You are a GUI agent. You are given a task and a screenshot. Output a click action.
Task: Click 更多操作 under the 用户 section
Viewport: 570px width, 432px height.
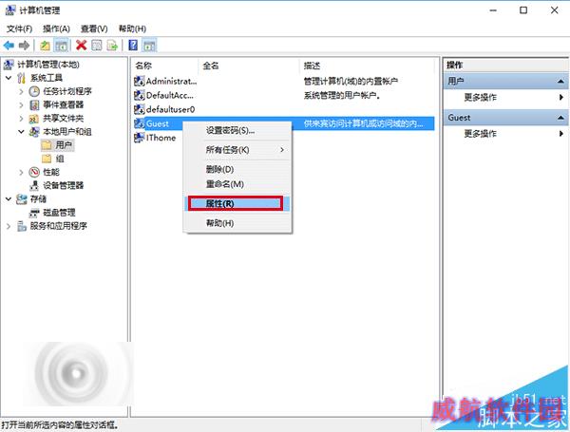coord(480,97)
